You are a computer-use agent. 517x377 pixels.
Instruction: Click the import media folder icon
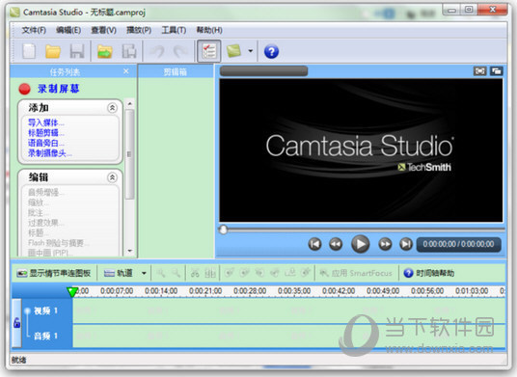(x=104, y=51)
